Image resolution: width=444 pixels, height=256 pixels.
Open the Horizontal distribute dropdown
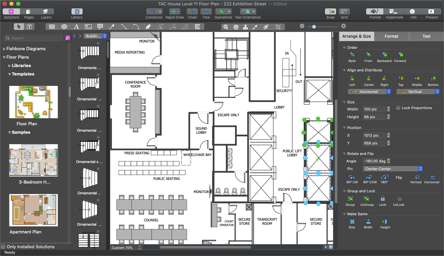pos(369,92)
